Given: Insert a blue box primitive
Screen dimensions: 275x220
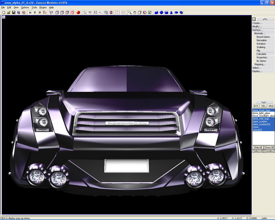Looking at the screenshot, I should (156, 12).
